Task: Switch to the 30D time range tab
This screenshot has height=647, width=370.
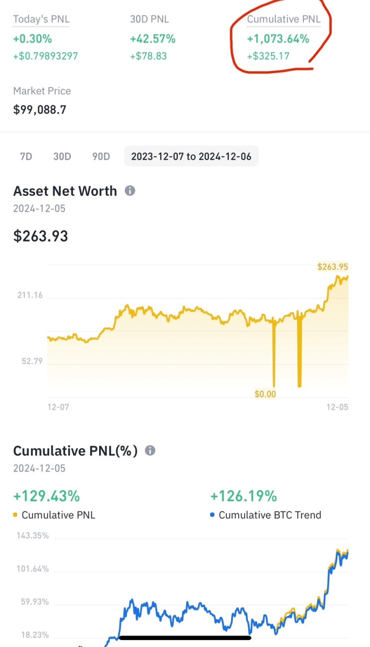Action: coord(62,156)
